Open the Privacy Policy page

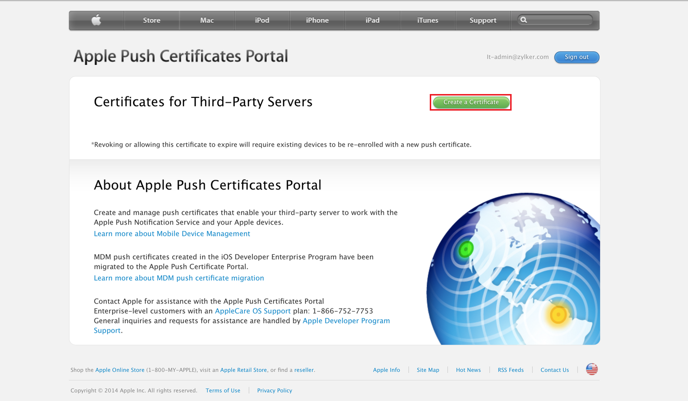(x=274, y=390)
